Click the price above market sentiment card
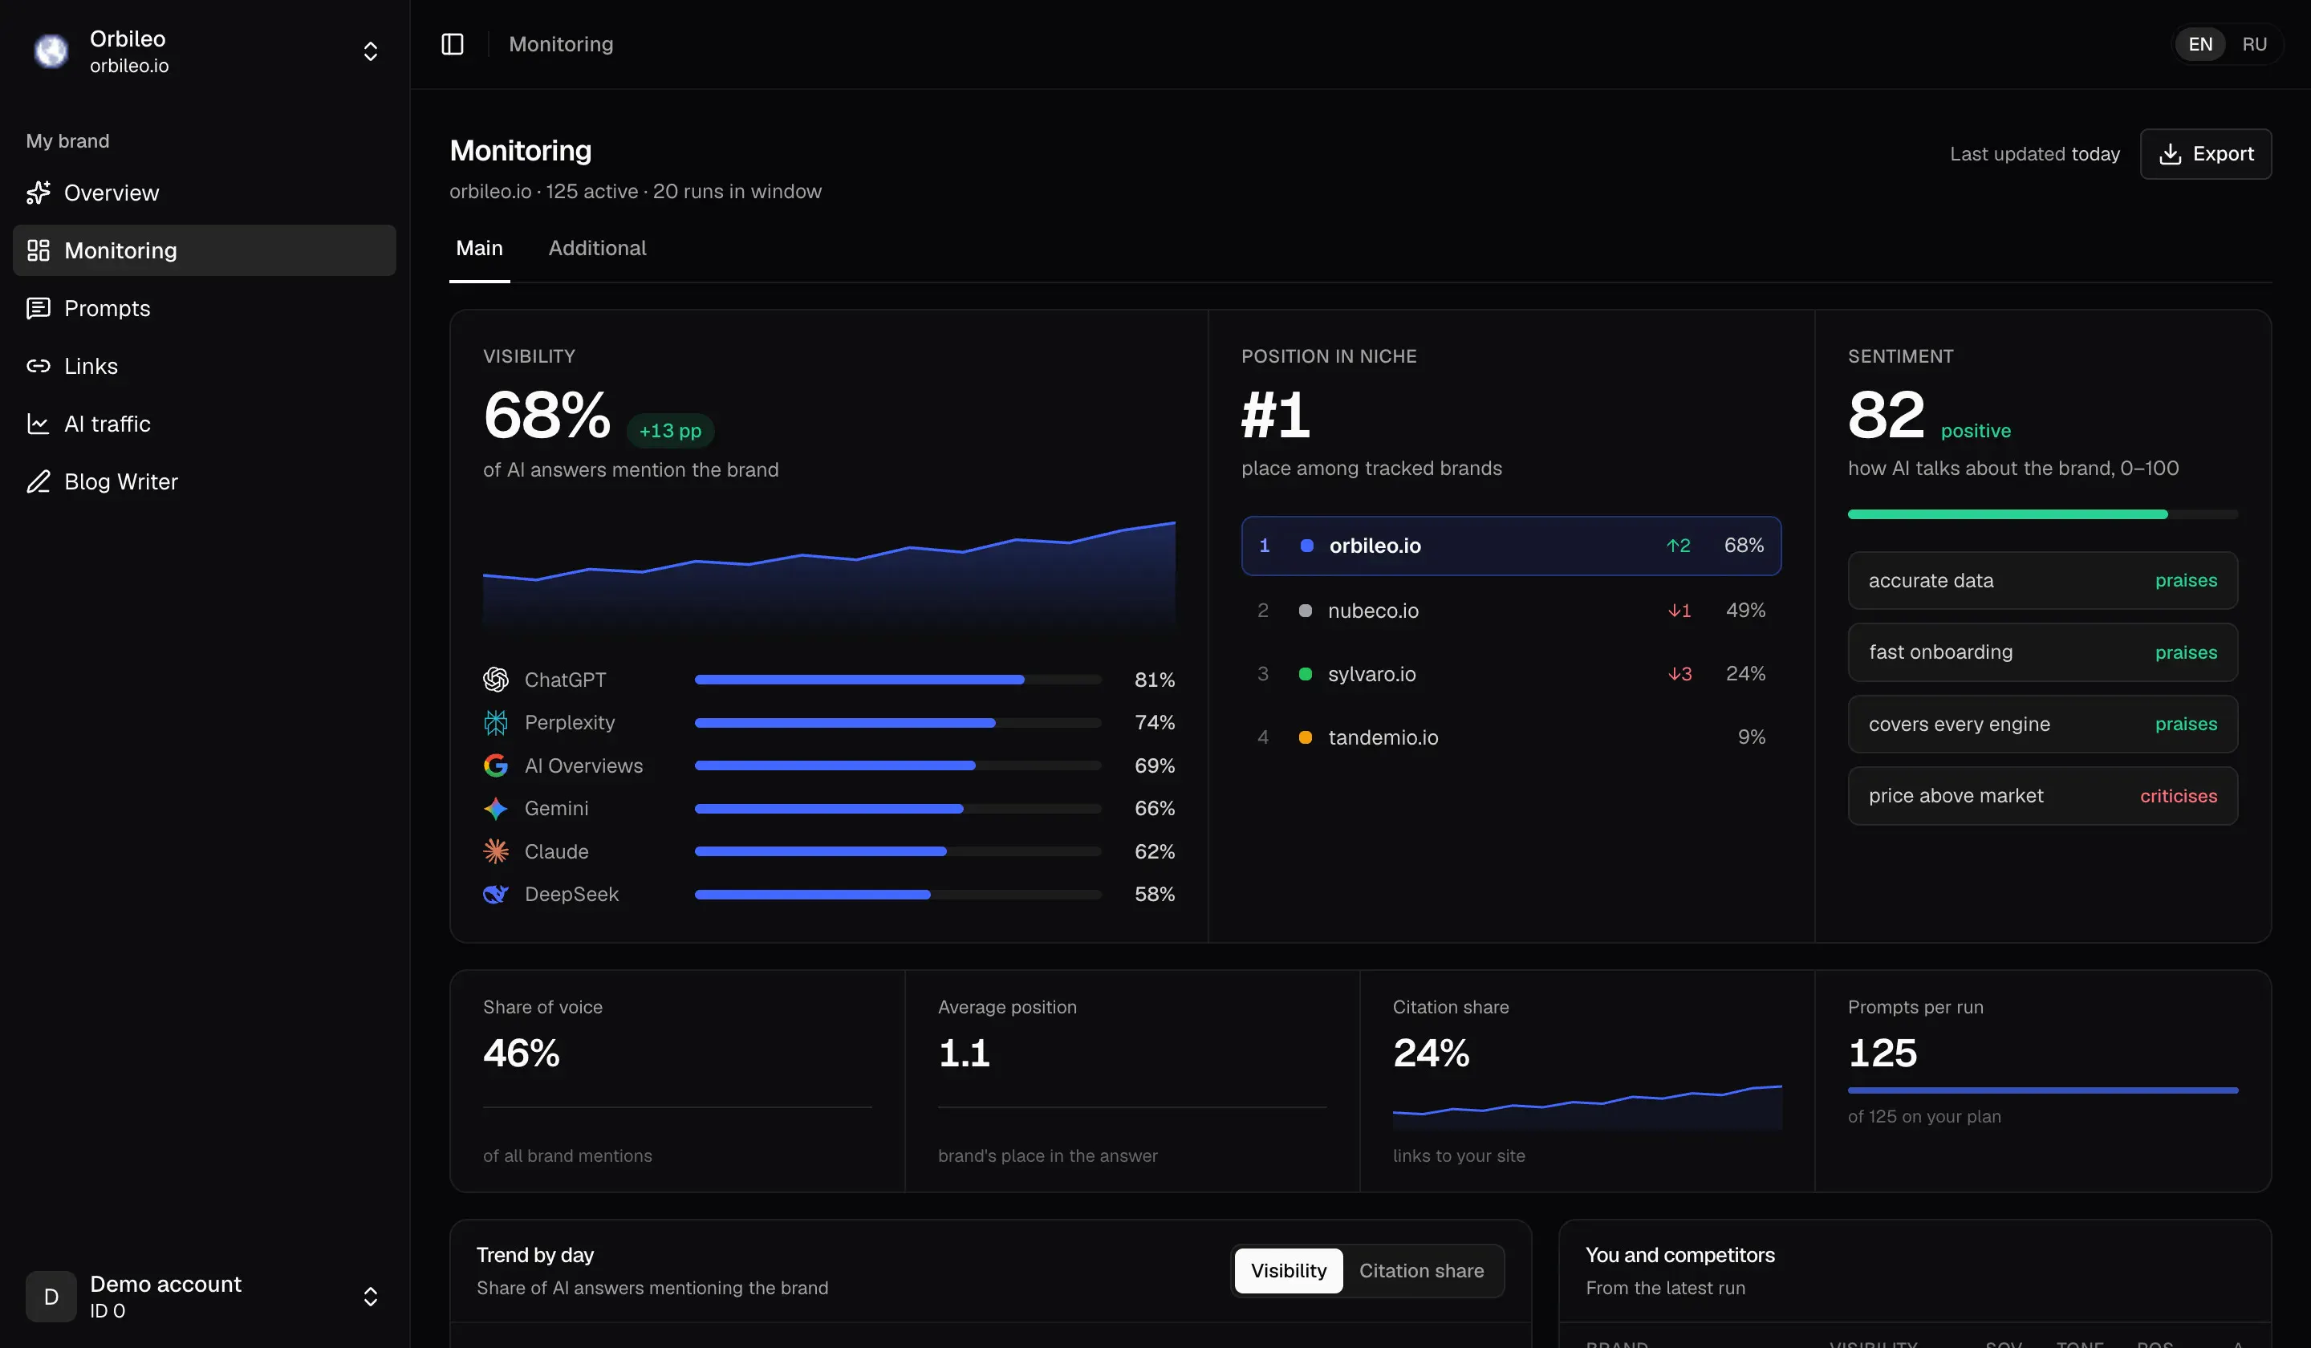Image resolution: width=2311 pixels, height=1348 pixels. [x=2042, y=796]
